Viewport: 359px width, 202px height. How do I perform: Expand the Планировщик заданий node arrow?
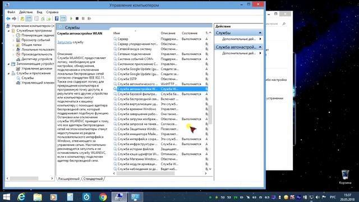pyautogui.click(x=13, y=35)
